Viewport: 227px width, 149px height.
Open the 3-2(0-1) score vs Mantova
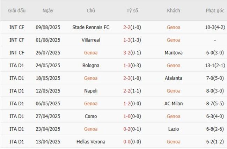(x=132, y=53)
